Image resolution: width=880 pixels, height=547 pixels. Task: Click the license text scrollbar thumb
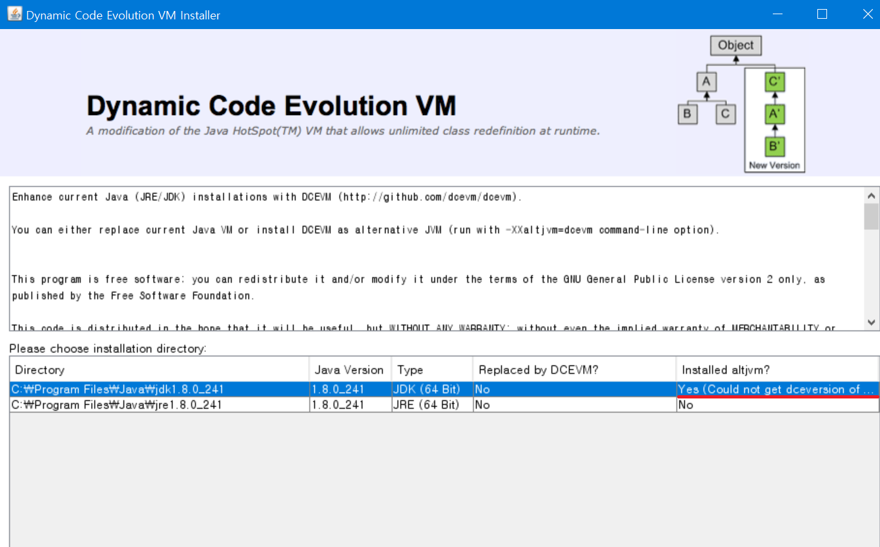tap(872, 216)
